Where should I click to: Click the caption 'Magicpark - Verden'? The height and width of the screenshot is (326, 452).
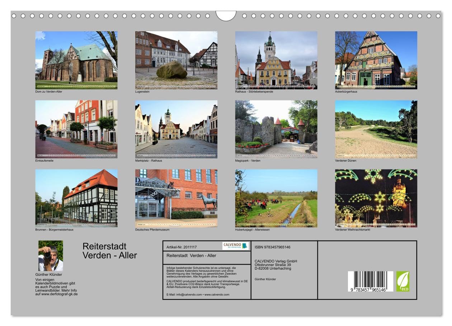point(248,160)
